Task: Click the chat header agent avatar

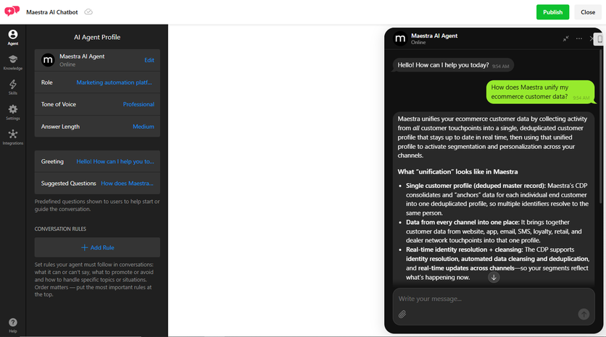Action: (400, 38)
